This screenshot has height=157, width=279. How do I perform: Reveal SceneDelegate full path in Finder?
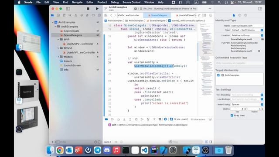click(259, 51)
